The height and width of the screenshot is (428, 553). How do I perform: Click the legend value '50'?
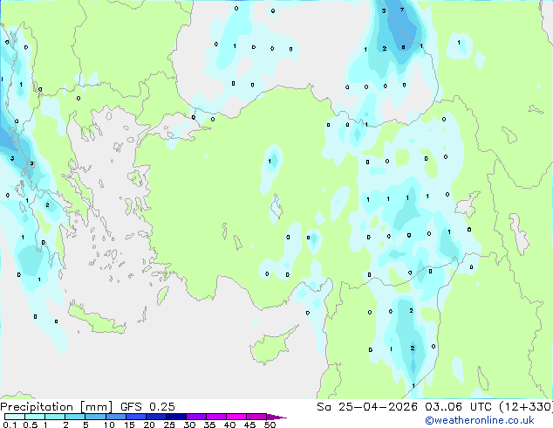(270, 425)
